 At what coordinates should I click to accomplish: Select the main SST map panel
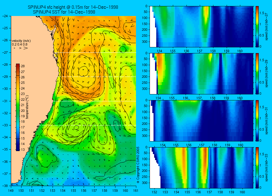[x=73, y=101]
